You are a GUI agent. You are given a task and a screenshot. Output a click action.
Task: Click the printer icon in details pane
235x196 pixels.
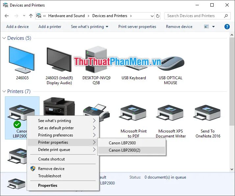[16, 184]
